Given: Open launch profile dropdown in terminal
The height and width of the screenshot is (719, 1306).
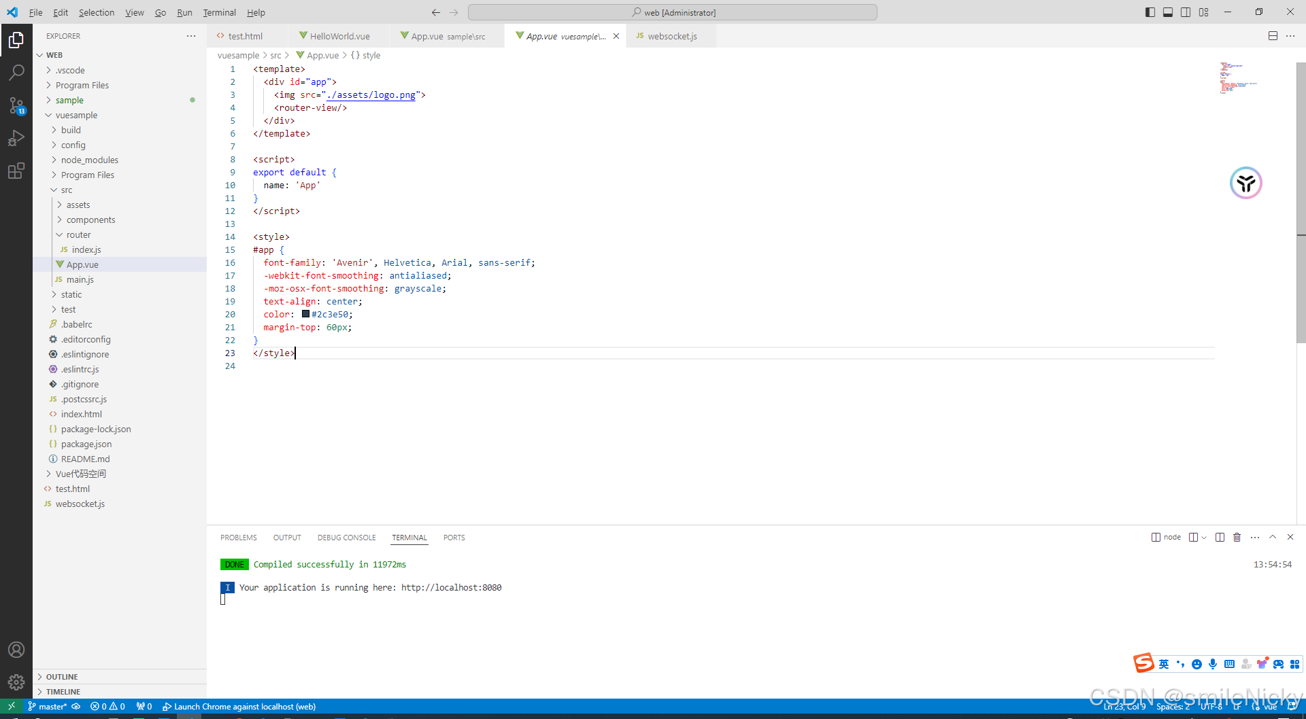Looking at the screenshot, I should click(x=1203, y=537).
